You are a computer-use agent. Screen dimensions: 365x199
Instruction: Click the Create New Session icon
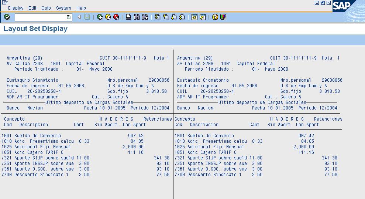(x=194, y=17)
